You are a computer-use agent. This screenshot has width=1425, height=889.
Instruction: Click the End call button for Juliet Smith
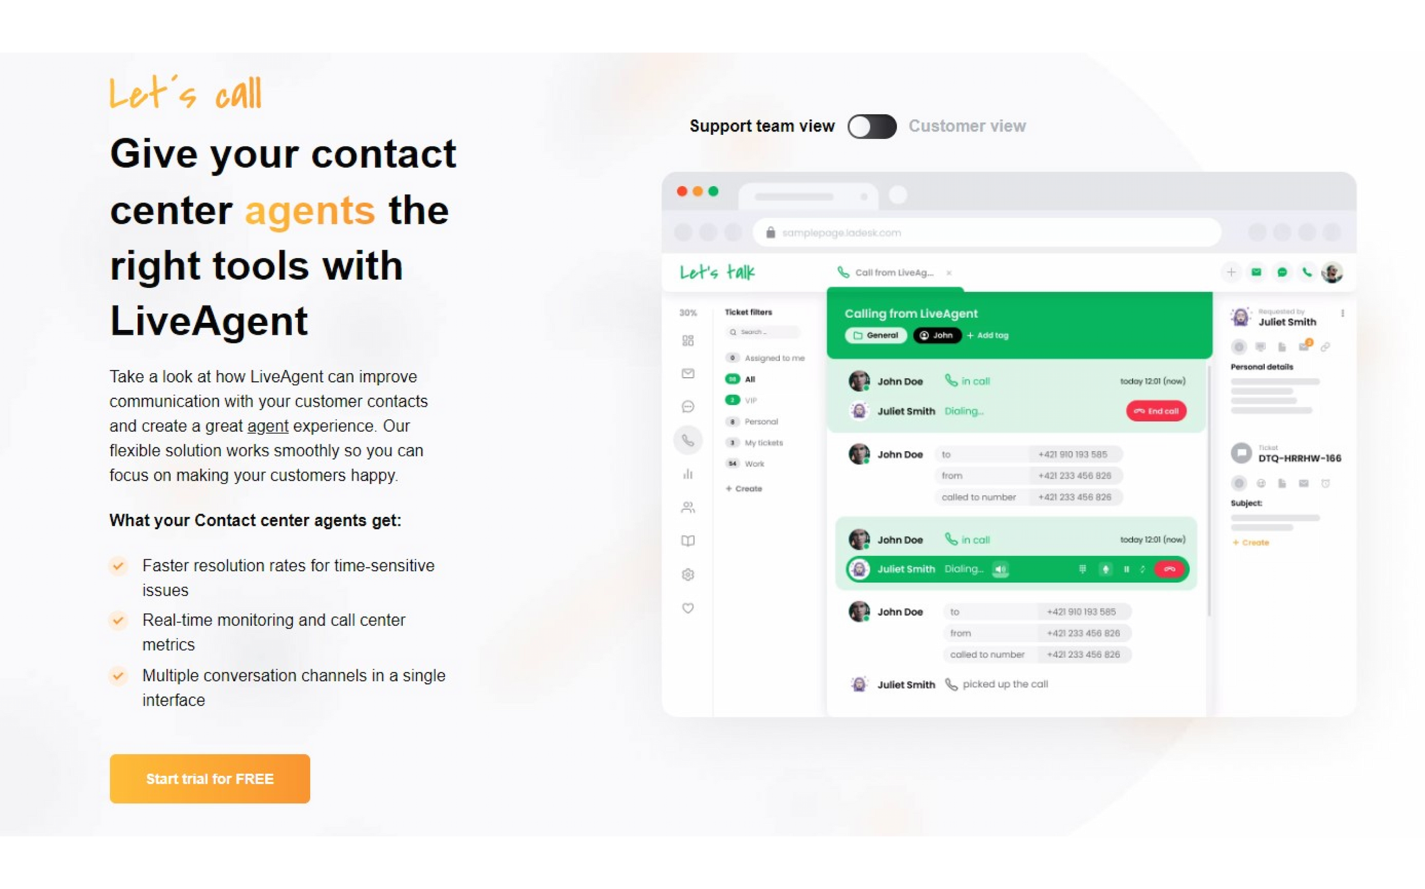pyautogui.click(x=1155, y=409)
